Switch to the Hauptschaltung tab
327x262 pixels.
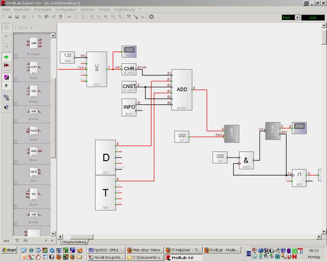point(74,242)
